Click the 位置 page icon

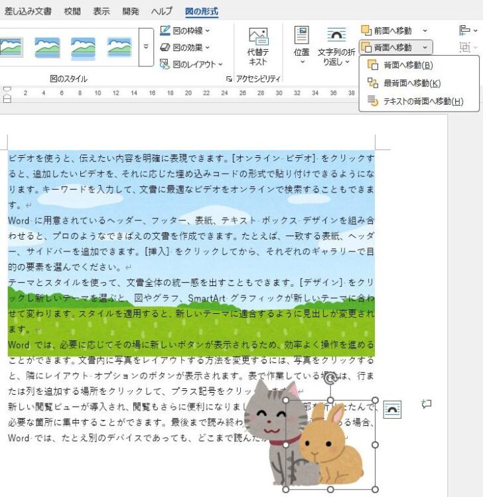(301, 35)
